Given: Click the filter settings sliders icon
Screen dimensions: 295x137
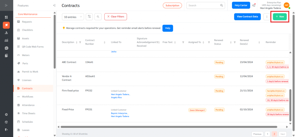Looking at the screenshot, I should (x=89, y=17).
